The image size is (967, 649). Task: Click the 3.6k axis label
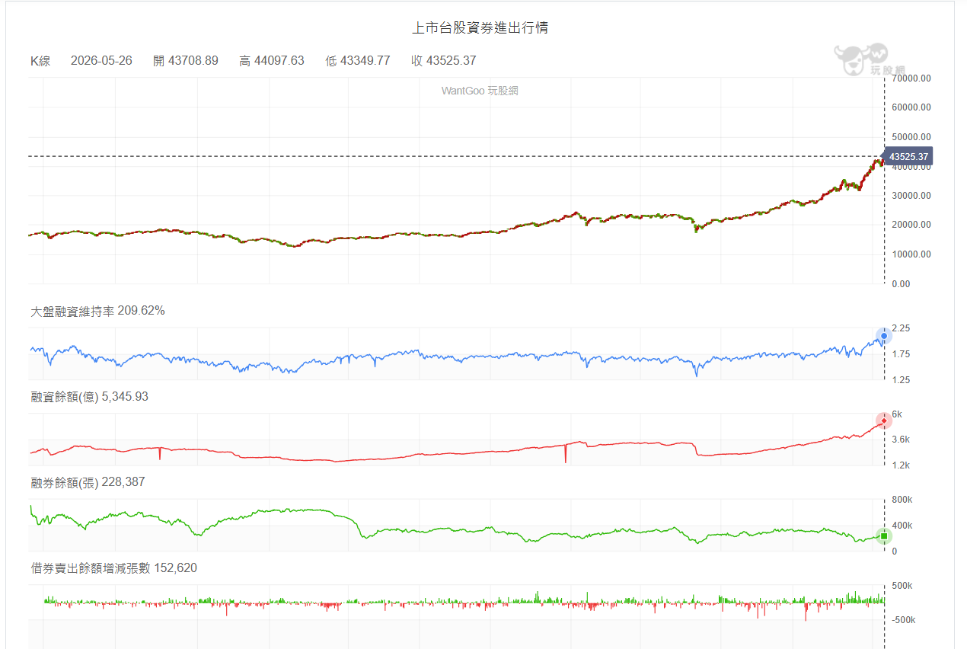900,440
